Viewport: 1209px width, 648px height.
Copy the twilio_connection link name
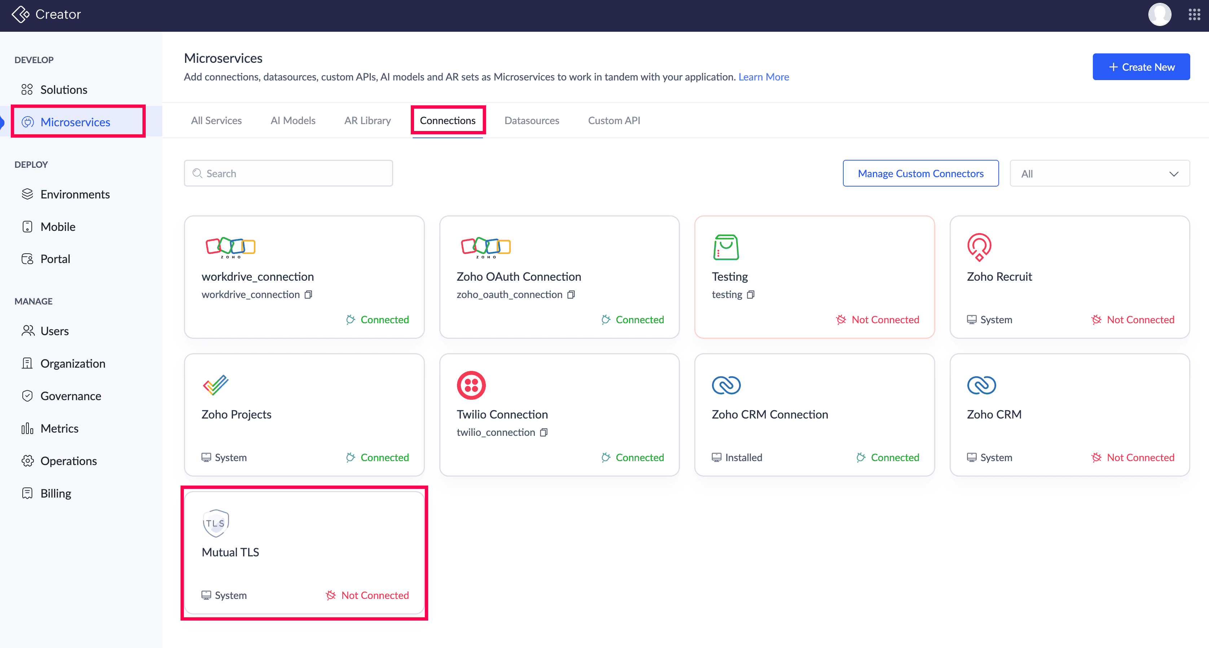[544, 432]
